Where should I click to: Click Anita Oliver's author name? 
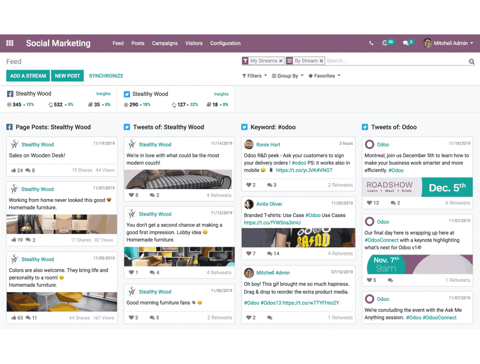pyautogui.click(x=269, y=204)
